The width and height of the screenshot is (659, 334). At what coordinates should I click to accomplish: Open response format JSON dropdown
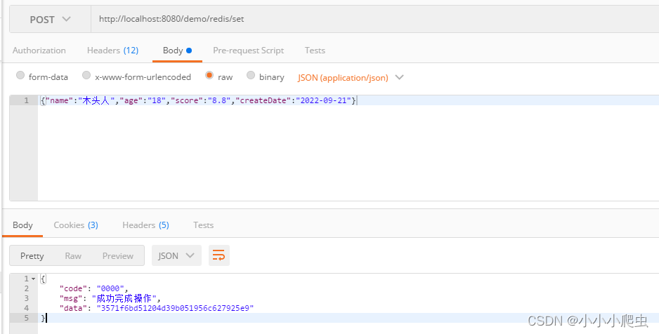coord(176,255)
